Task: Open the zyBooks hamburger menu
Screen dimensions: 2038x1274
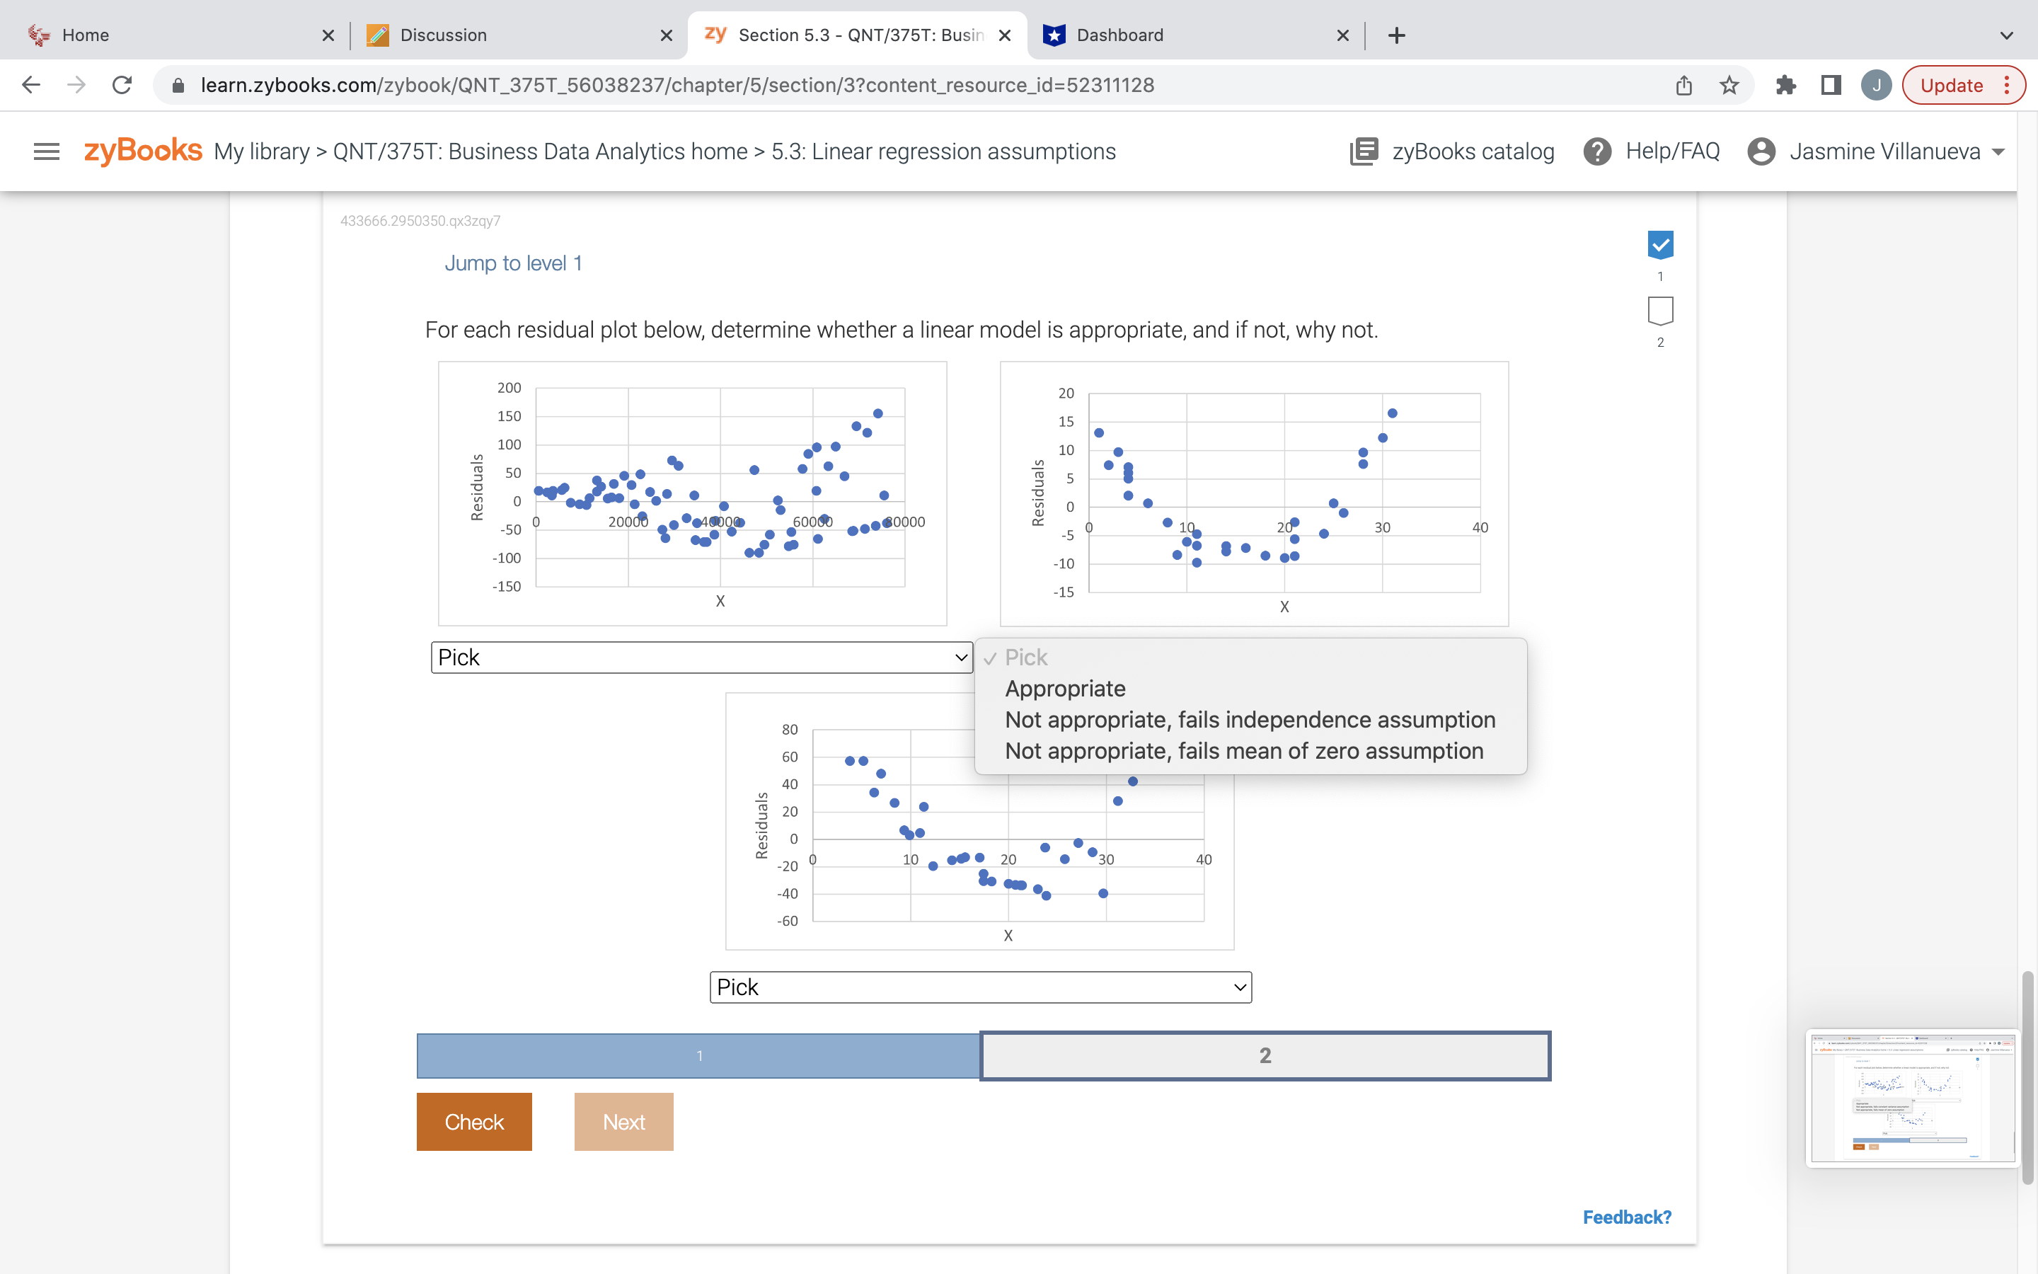Action: (x=46, y=151)
